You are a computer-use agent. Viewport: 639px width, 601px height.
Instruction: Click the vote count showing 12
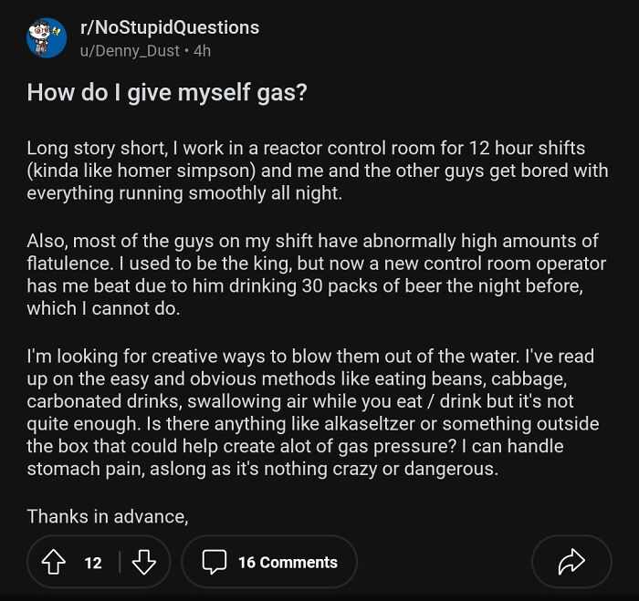coord(93,562)
